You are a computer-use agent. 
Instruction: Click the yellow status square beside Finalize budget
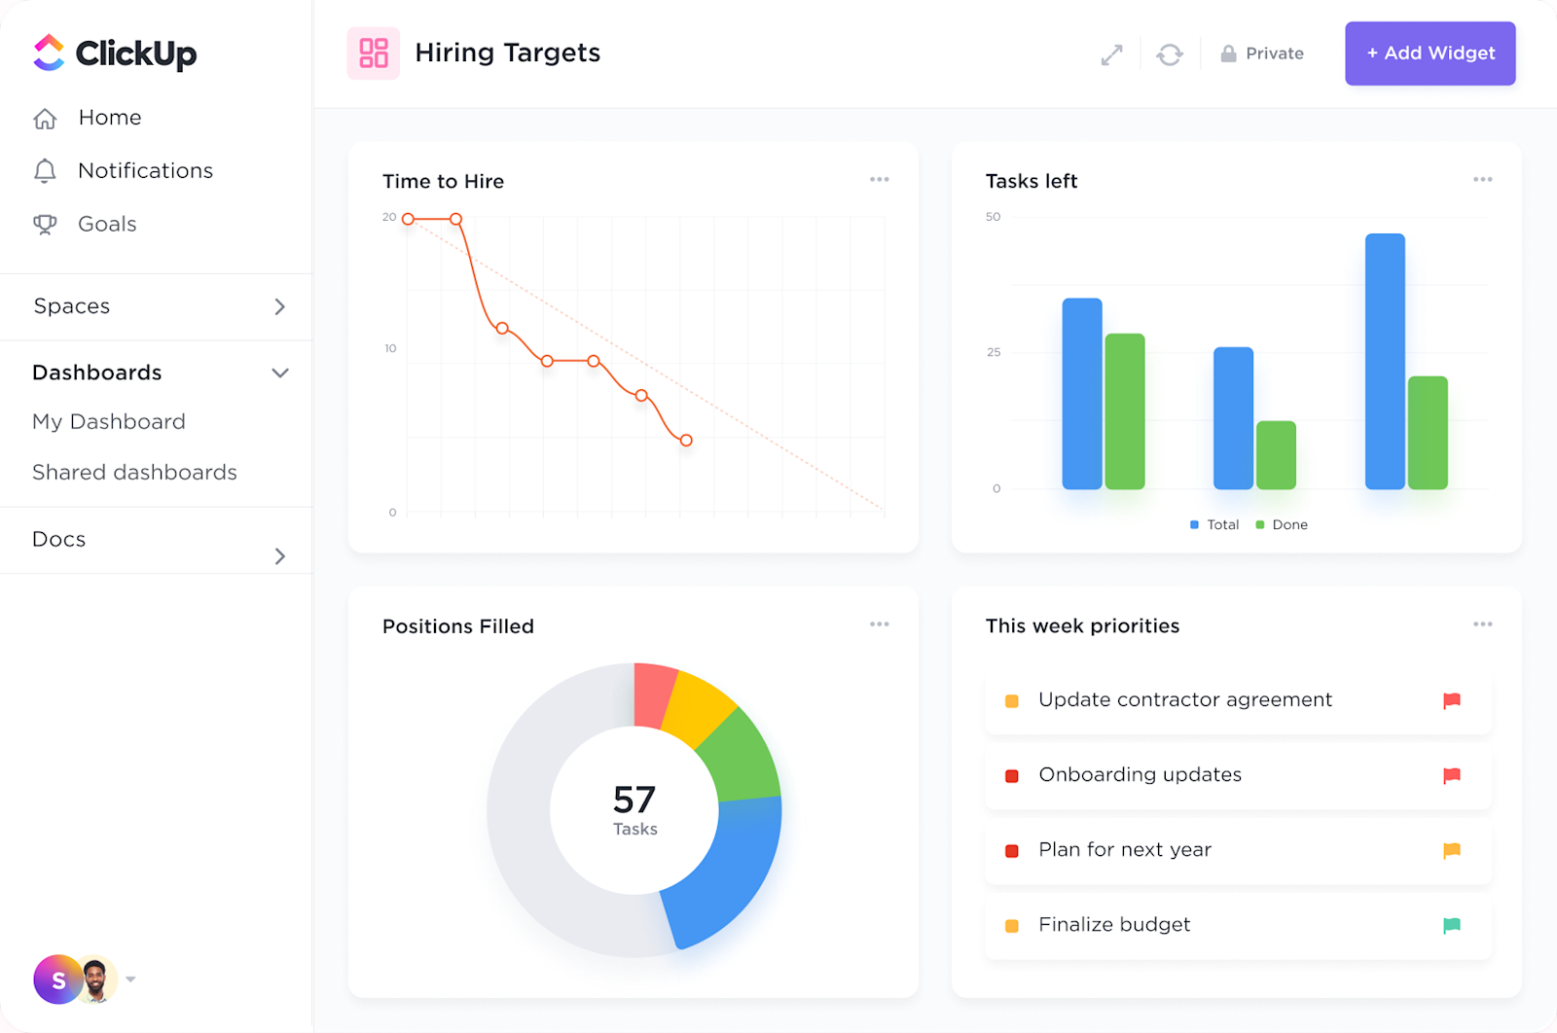pos(1012,926)
